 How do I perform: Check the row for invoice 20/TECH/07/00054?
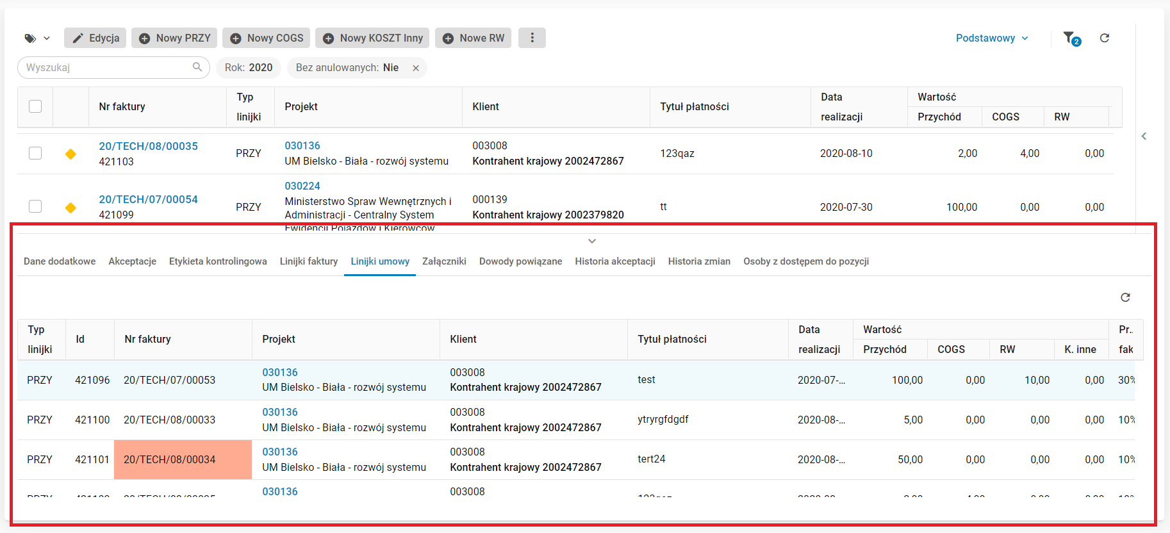coord(35,206)
